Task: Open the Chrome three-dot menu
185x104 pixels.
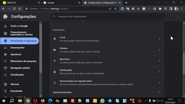Action: (182, 9)
